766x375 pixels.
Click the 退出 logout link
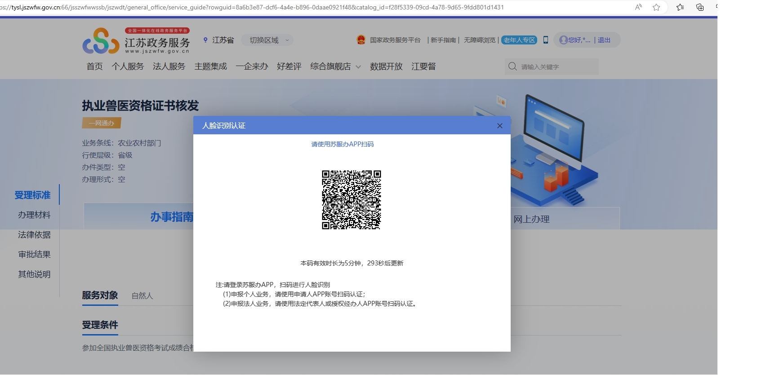604,40
